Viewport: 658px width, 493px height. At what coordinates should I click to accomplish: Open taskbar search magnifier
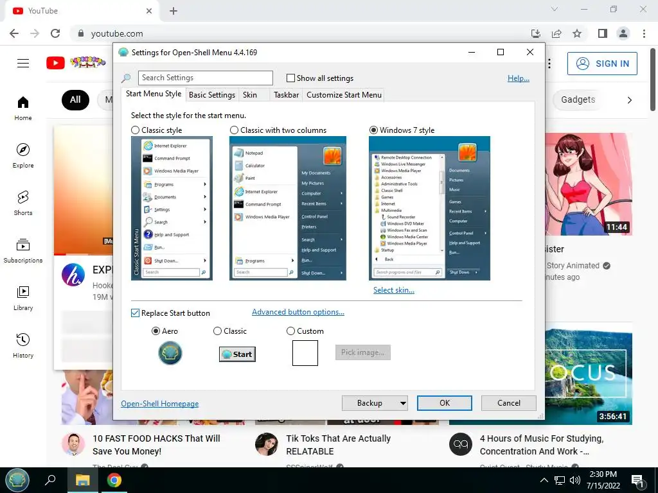point(50,480)
